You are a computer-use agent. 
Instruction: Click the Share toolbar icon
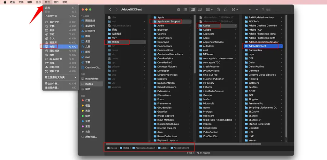(218, 9)
